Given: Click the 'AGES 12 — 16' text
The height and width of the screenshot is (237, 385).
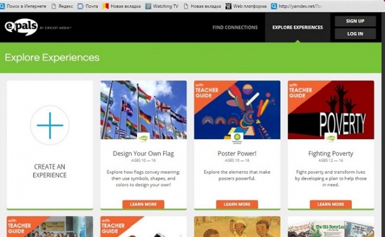Looking at the screenshot, I should tap(331, 161).
